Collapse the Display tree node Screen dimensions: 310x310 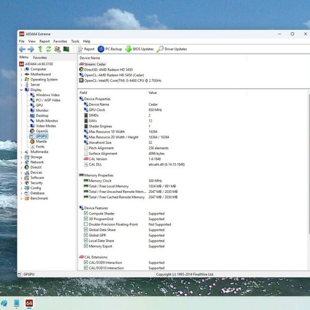tap(21, 90)
